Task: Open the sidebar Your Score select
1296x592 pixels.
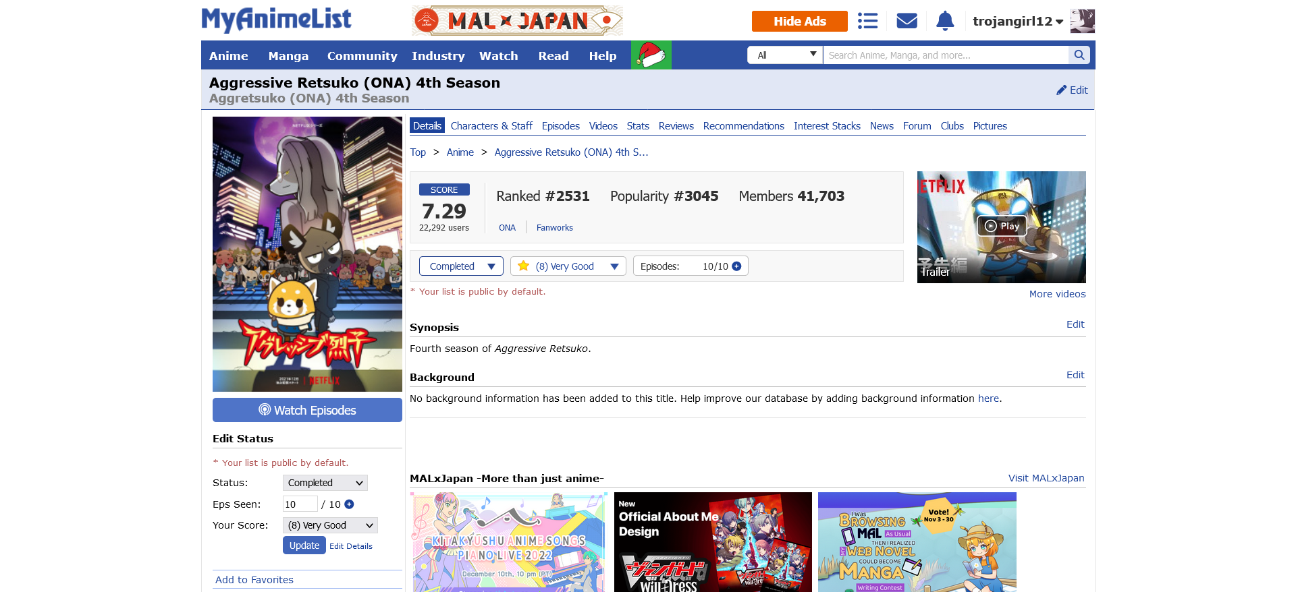Action: (330, 525)
